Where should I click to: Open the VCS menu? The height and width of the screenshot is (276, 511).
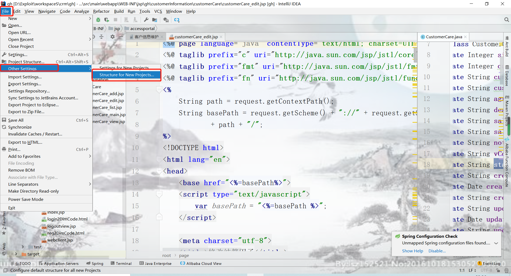158,11
